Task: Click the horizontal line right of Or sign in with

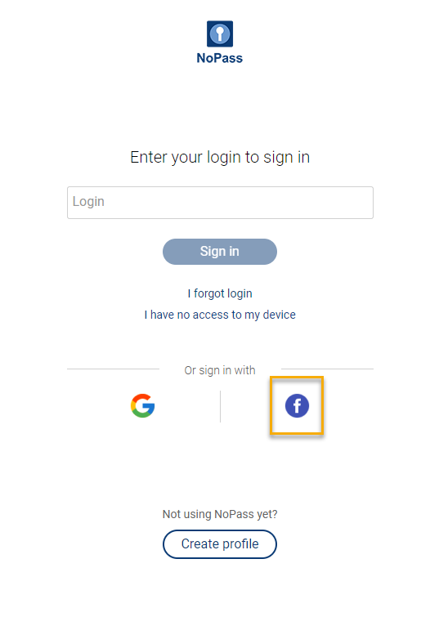Action: tap(327, 369)
